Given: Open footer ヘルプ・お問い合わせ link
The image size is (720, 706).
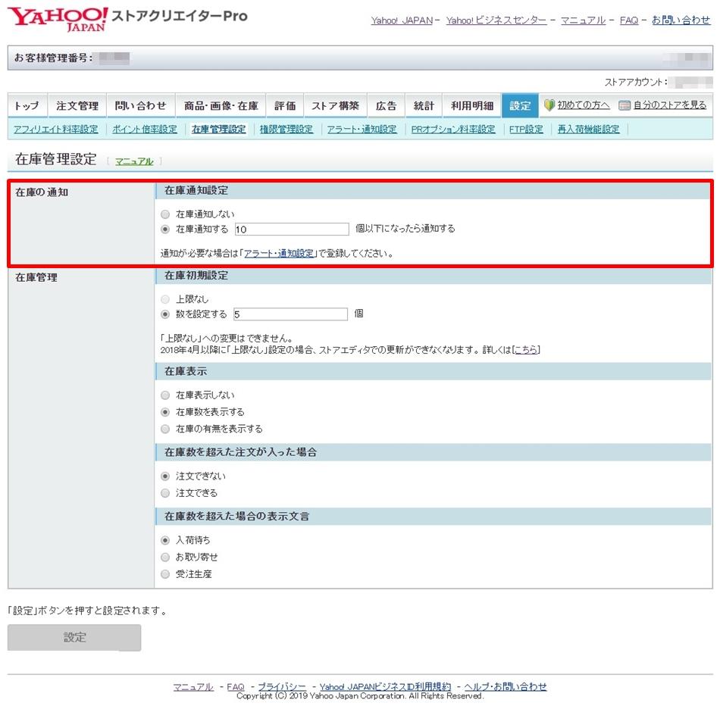Looking at the screenshot, I should coord(506,687).
